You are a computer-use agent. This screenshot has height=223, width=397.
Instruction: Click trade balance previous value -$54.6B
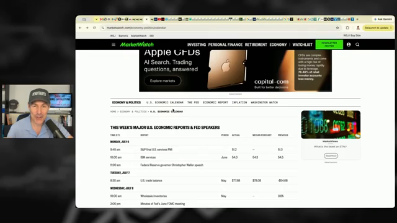click(283, 180)
